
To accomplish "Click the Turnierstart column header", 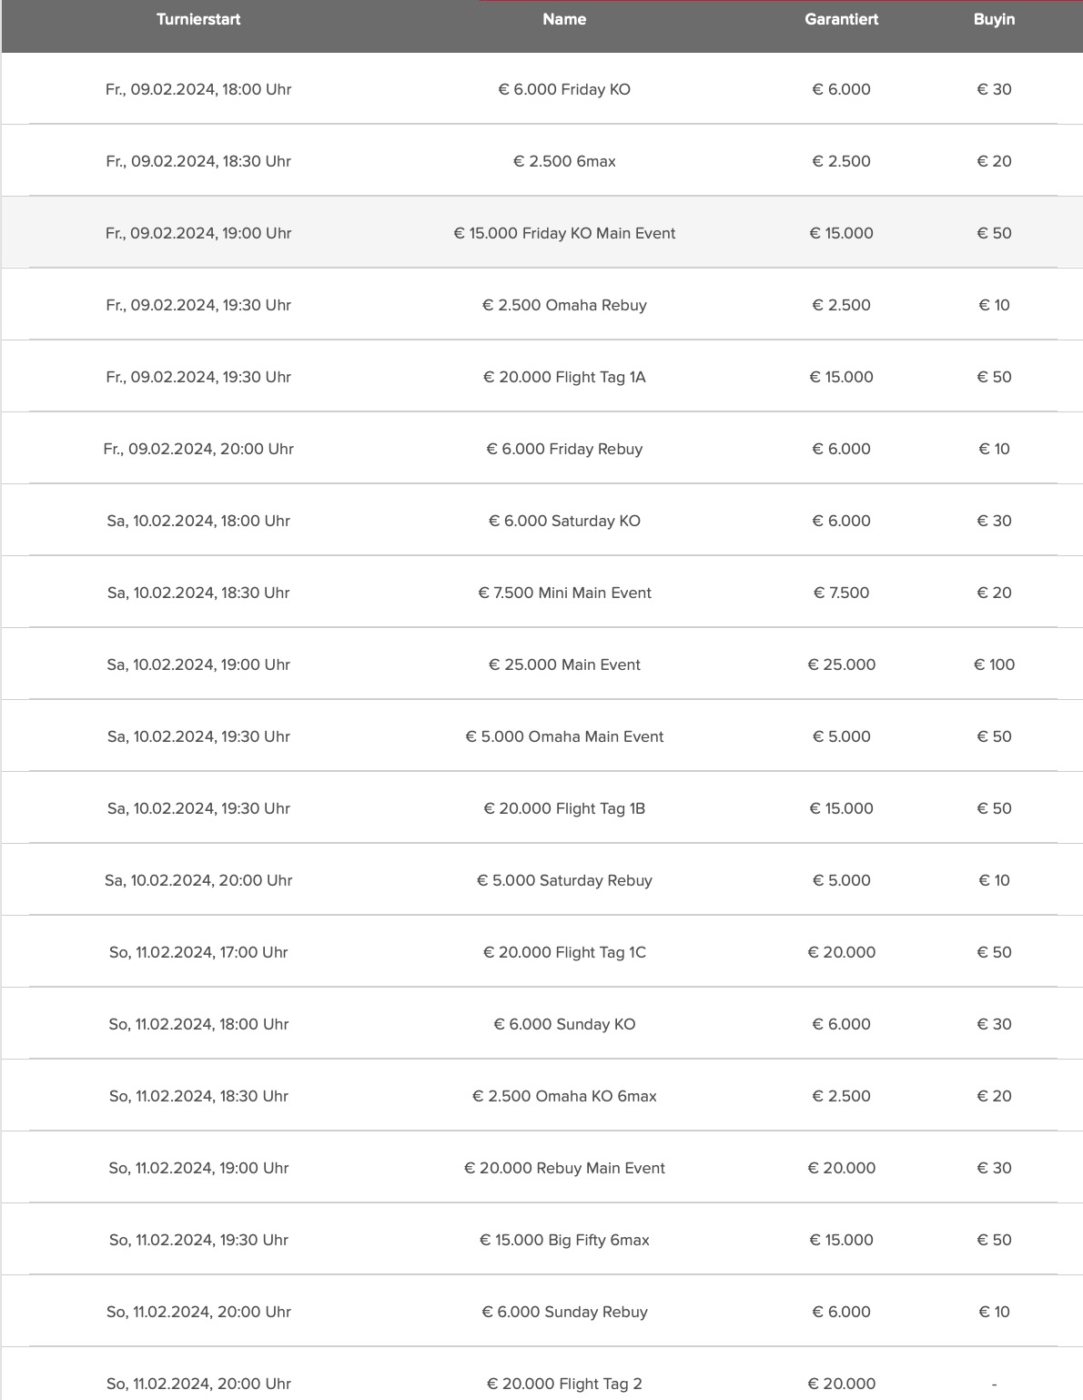I will [x=198, y=19].
